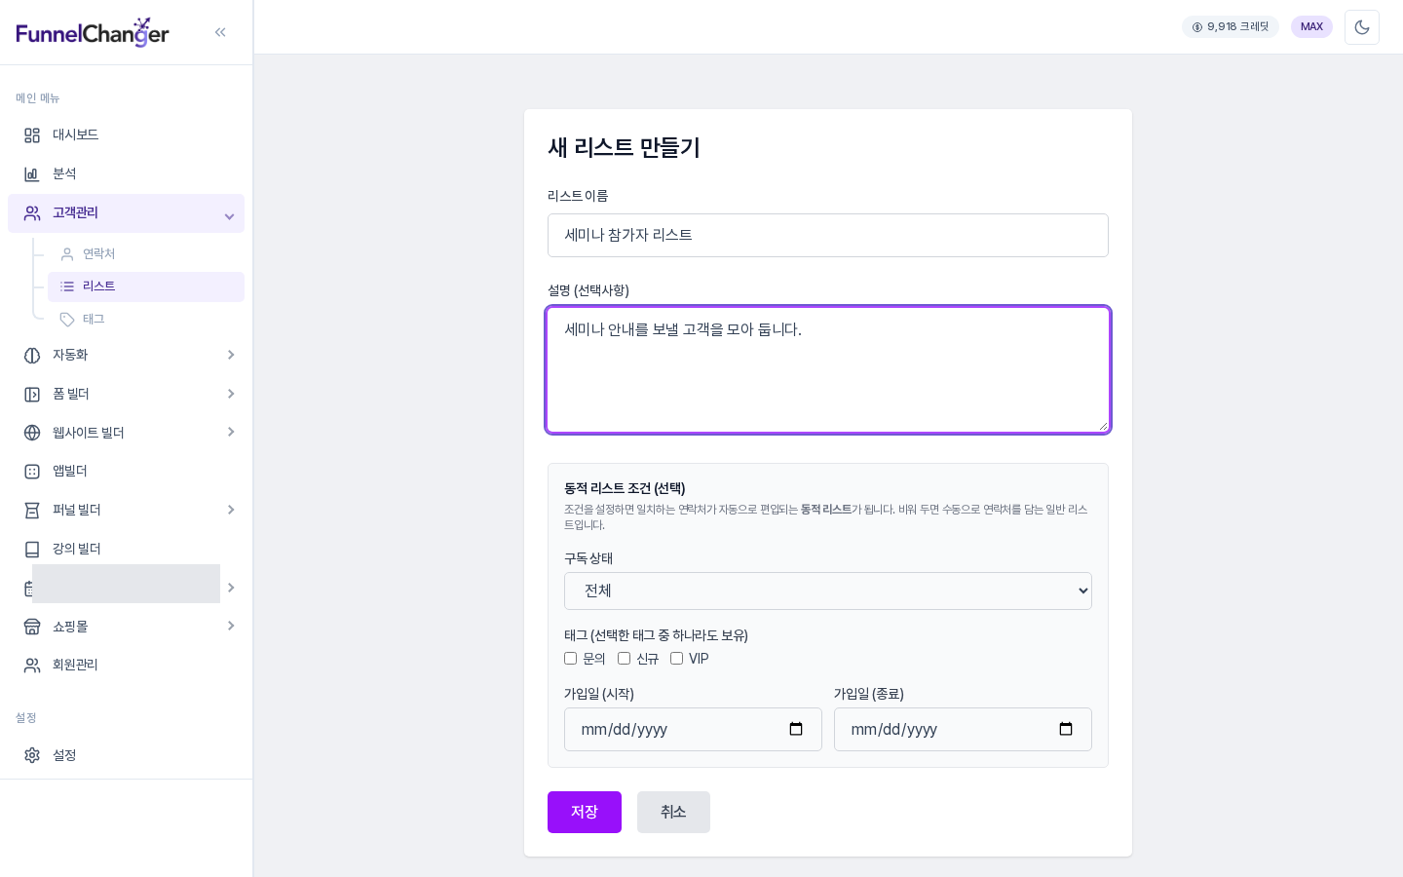Check the 신규 tag checkbox
Image resolution: width=1403 pixels, height=877 pixels.
[625, 659]
